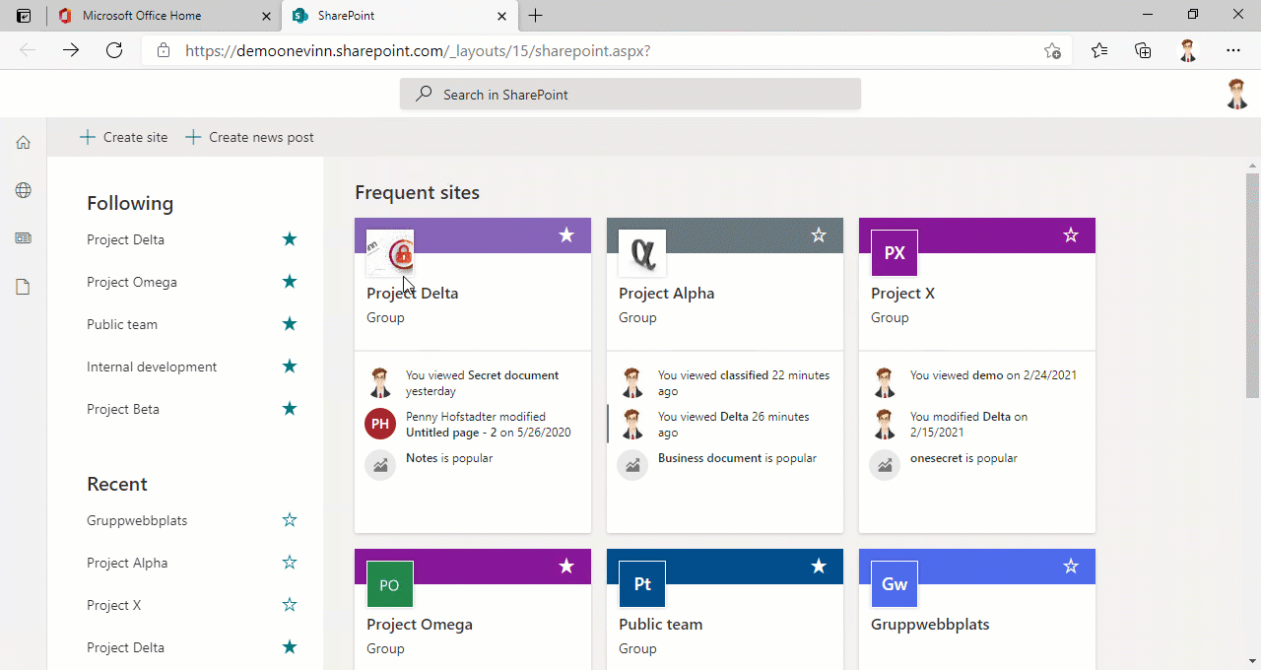The image size is (1261, 670).
Task: Open the My files page icon in left rail
Action: (23, 287)
